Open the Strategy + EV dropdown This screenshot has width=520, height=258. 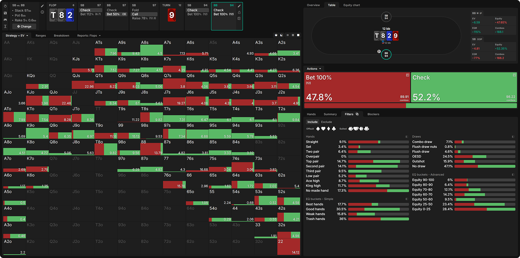click(x=17, y=35)
